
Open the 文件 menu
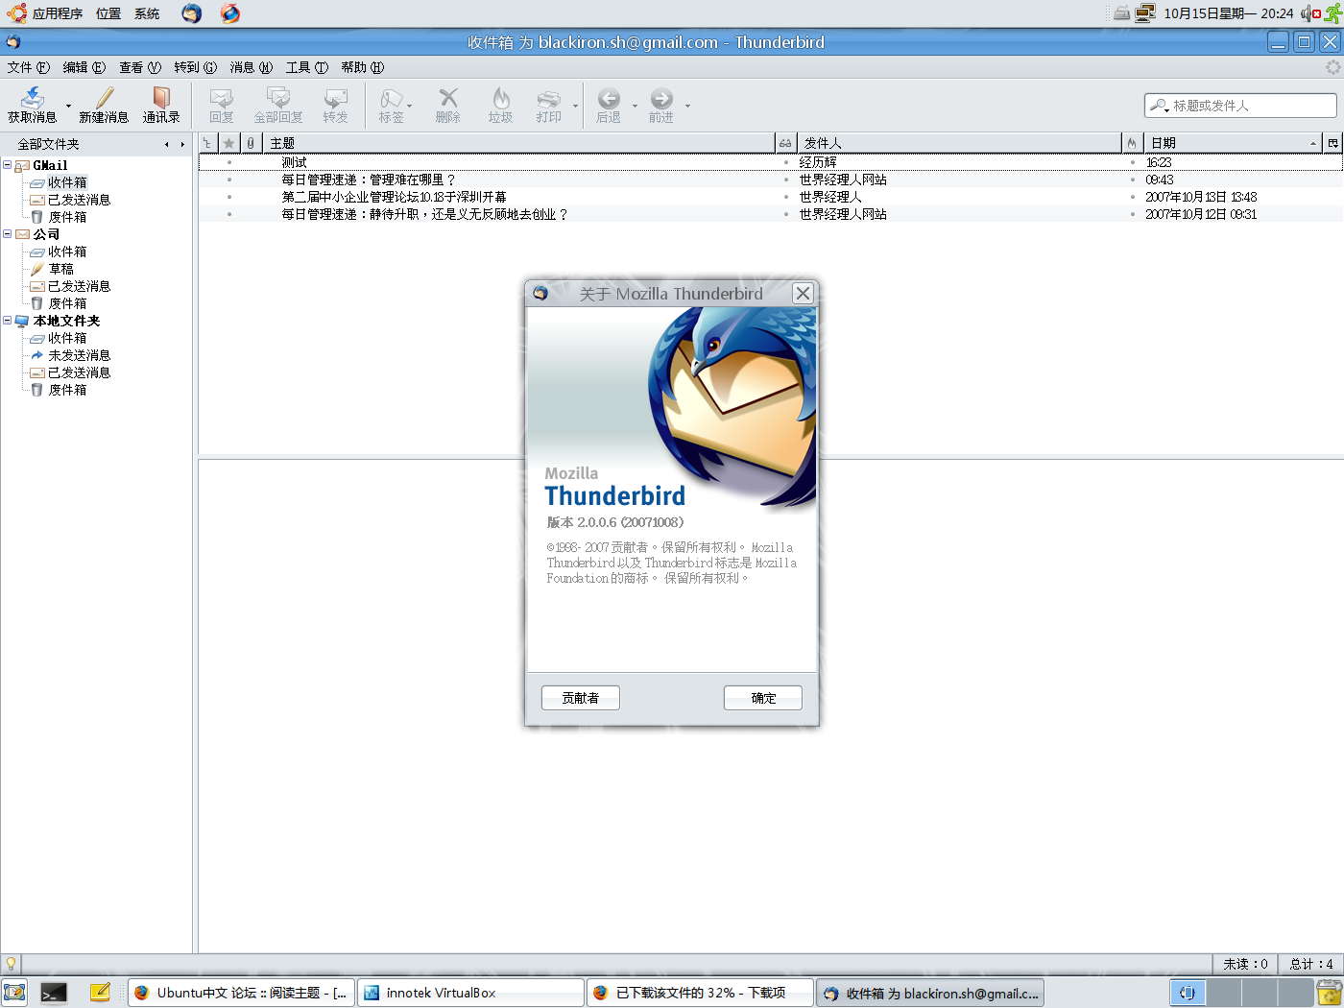click(28, 67)
